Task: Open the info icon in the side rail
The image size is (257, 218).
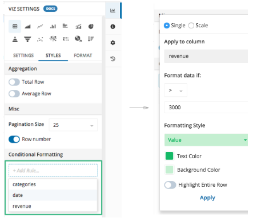Action: pos(113,27)
